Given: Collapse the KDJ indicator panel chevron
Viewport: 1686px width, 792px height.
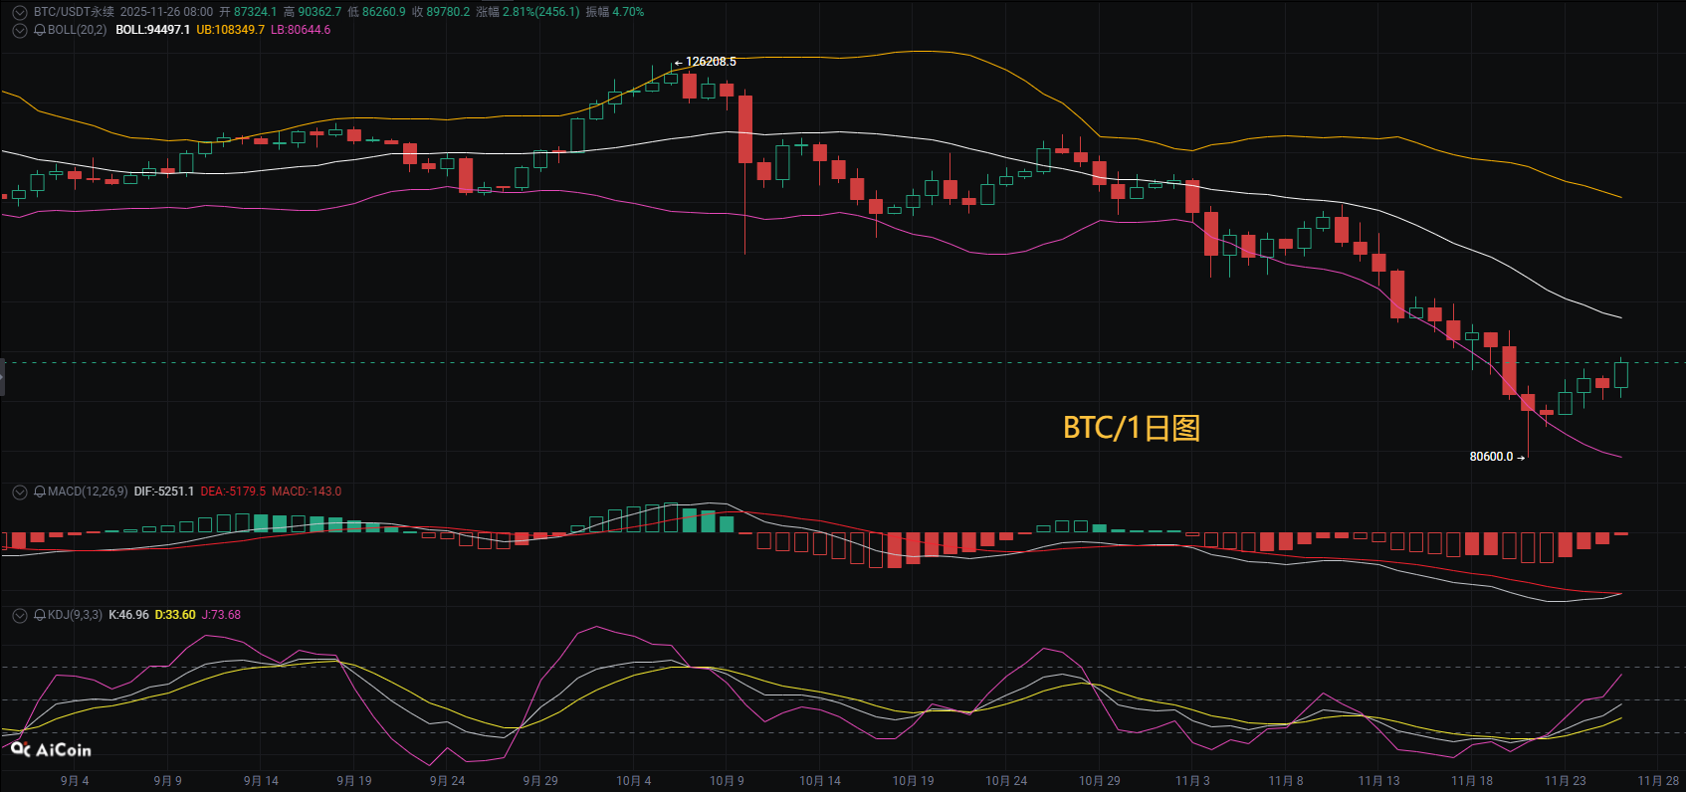Looking at the screenshot, I should click(19, 615).
